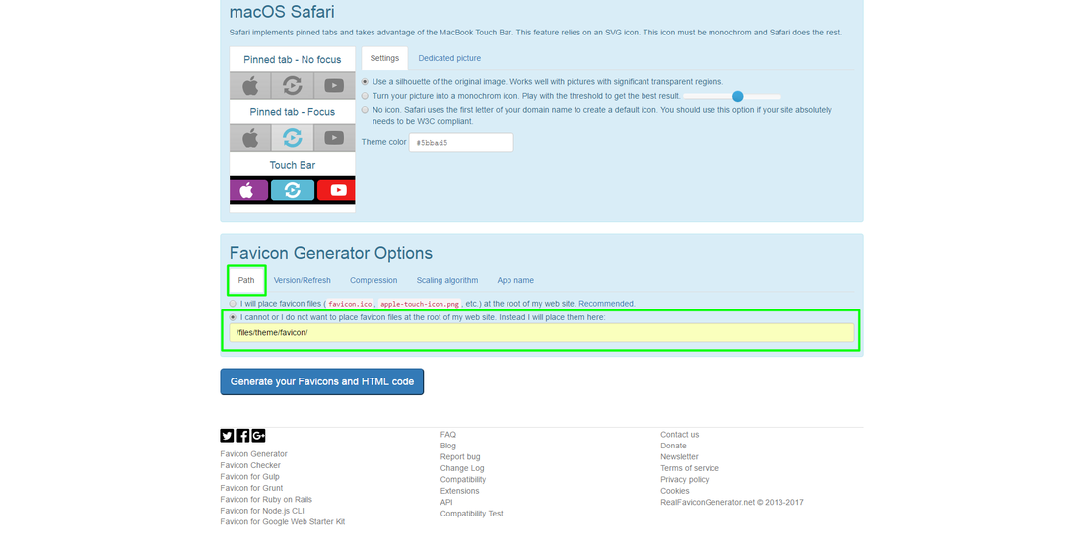The width and height of the screenshot is (1084, 550).
Task: Open Favicon for Ruby on Rails link
Action: point(266,500)
